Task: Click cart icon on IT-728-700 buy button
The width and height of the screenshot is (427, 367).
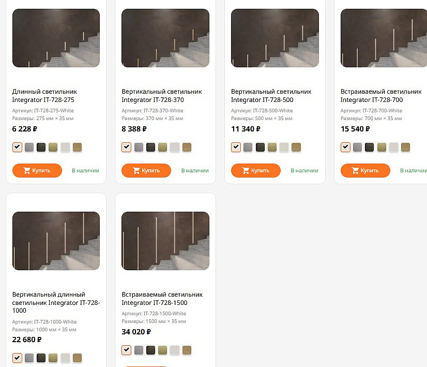Action: 356,170
